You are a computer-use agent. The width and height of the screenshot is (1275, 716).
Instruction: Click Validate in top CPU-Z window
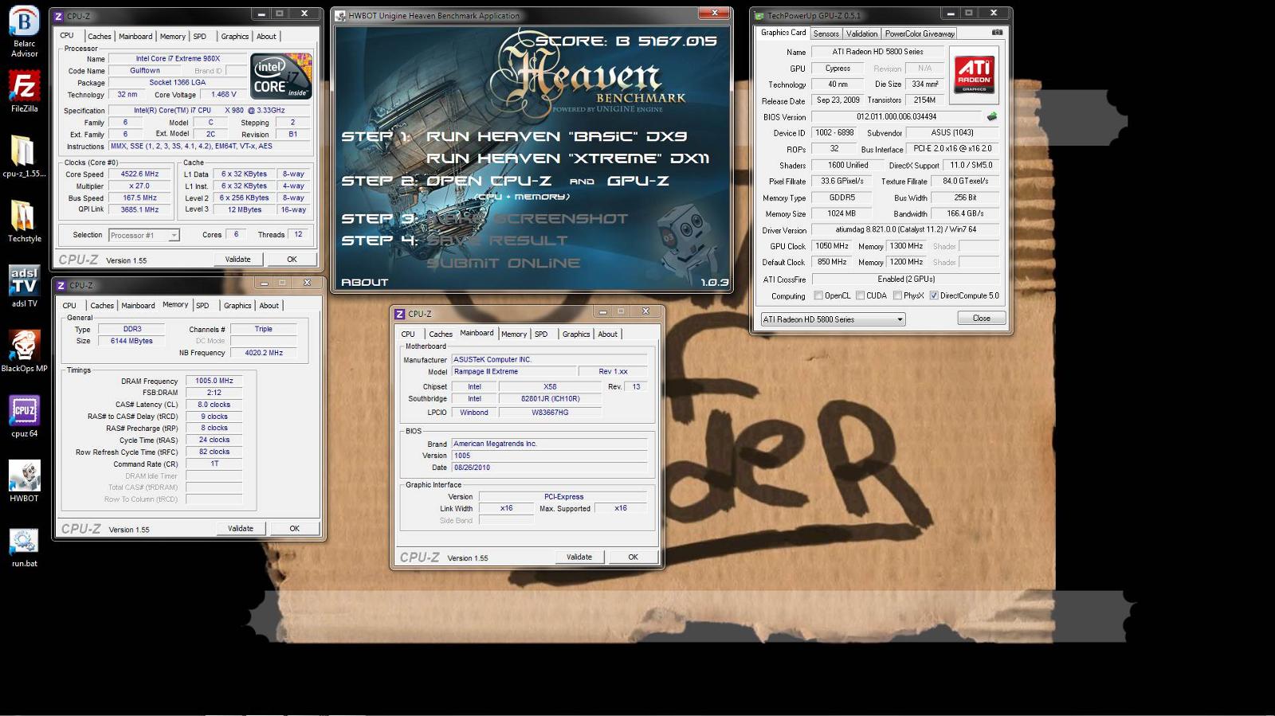click(238, 260)
